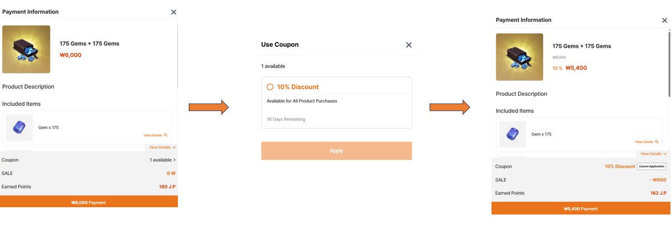Close the left Payment Information panel
This screenshot has width=672, height=227.
(x=174, y=12)
